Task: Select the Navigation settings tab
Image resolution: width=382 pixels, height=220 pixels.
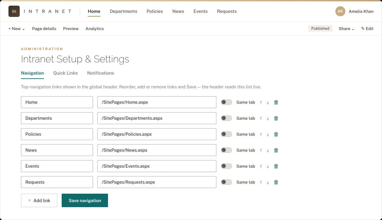Action: coord(32,73)
